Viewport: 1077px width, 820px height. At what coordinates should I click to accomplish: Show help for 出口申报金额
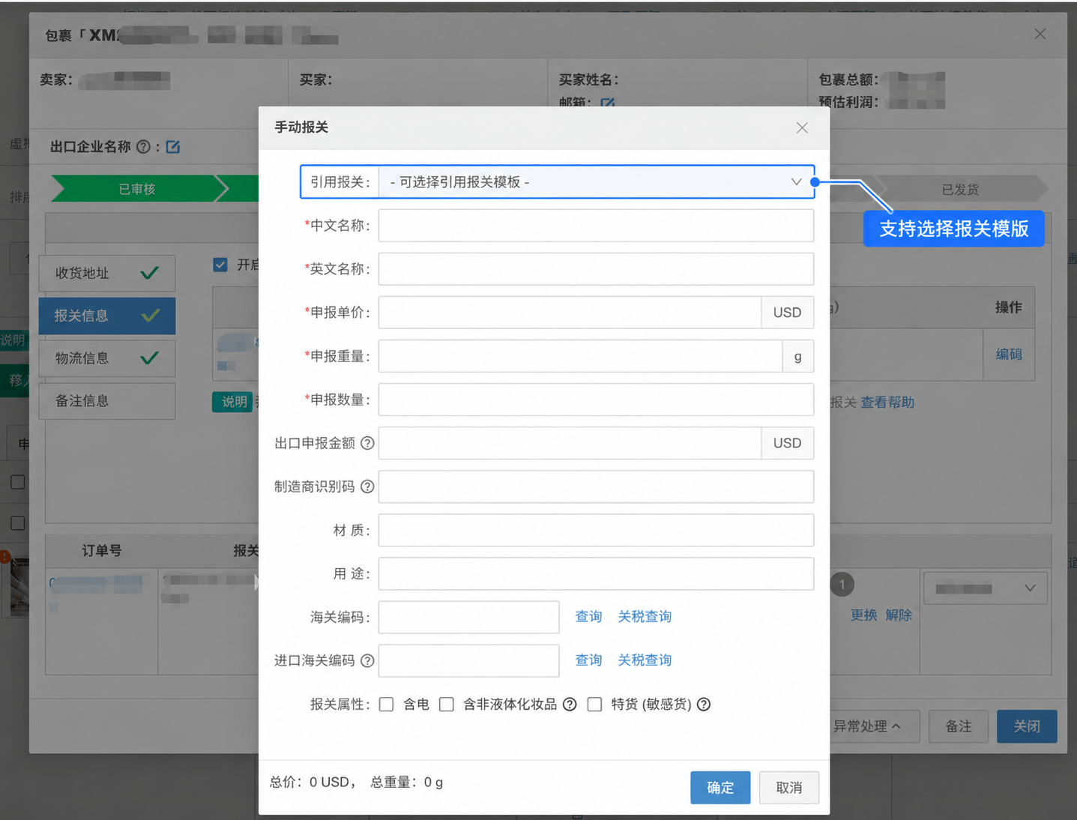pos(367,443)
